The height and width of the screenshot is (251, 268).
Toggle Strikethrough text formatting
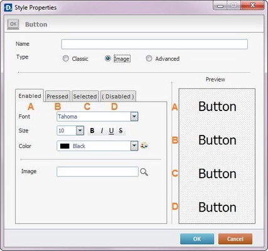tap(121, 131)
